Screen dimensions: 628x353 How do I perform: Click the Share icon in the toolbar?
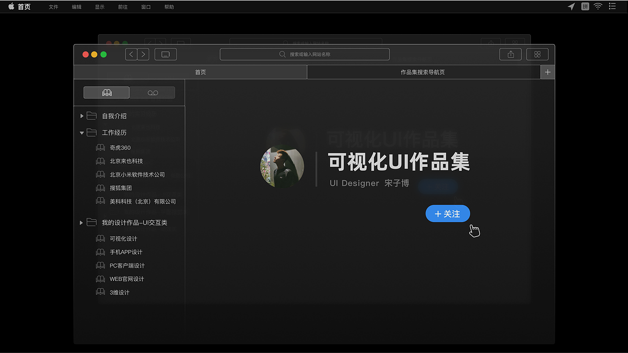(x=510, y=54)
